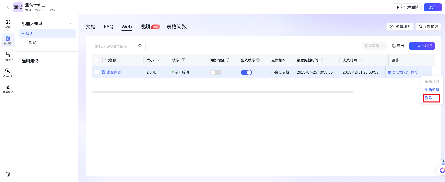Click the search magnifier icon in name field
This screenshot has height=182, width=445.
click(140, 46)
